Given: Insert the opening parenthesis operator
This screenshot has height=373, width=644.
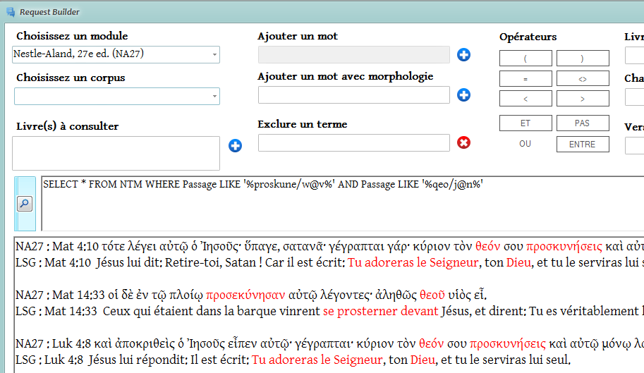Looking at the screenshot, I should (525, 59).
